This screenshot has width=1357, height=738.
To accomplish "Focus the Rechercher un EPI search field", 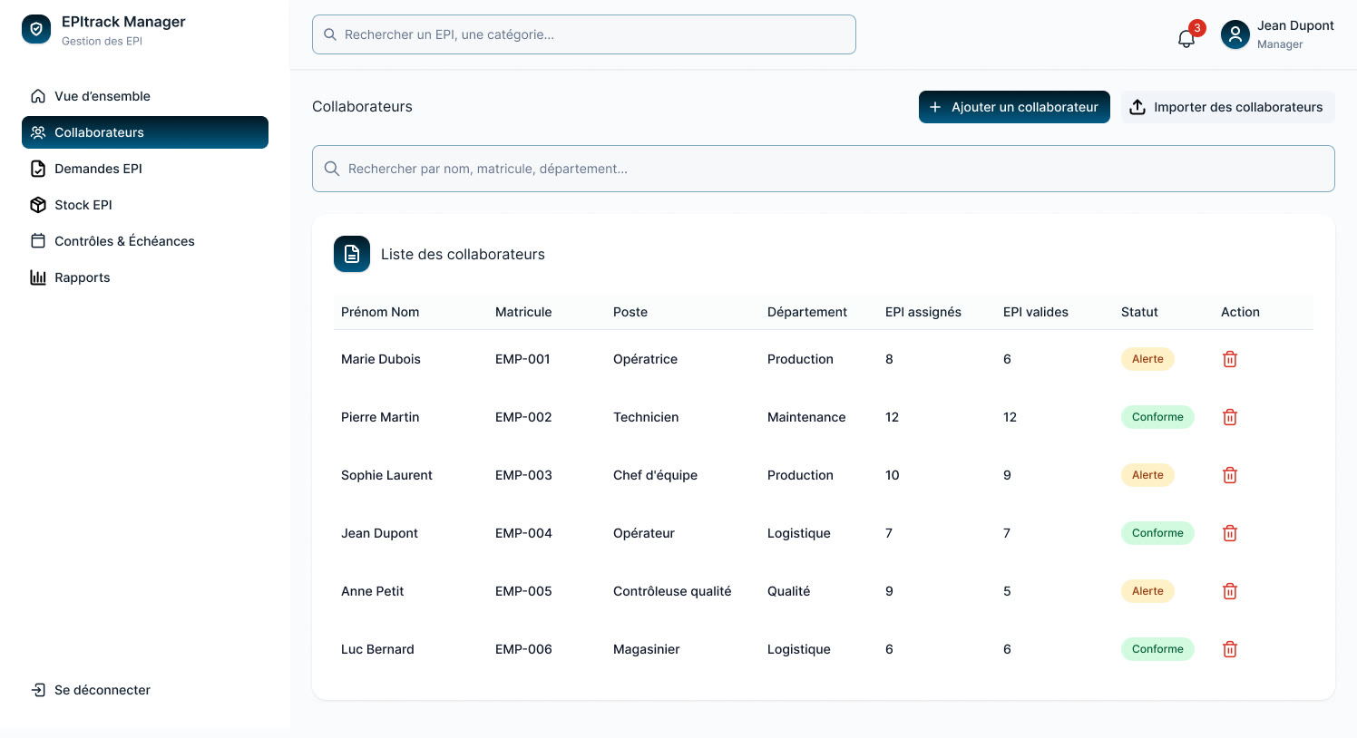I will click(x=584, y=34).
